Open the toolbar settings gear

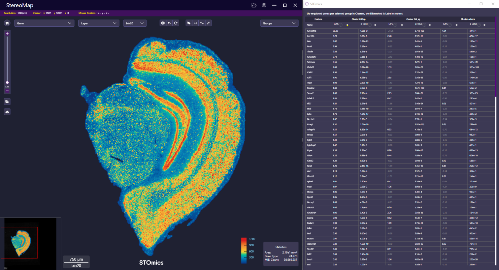pos(163,23)
